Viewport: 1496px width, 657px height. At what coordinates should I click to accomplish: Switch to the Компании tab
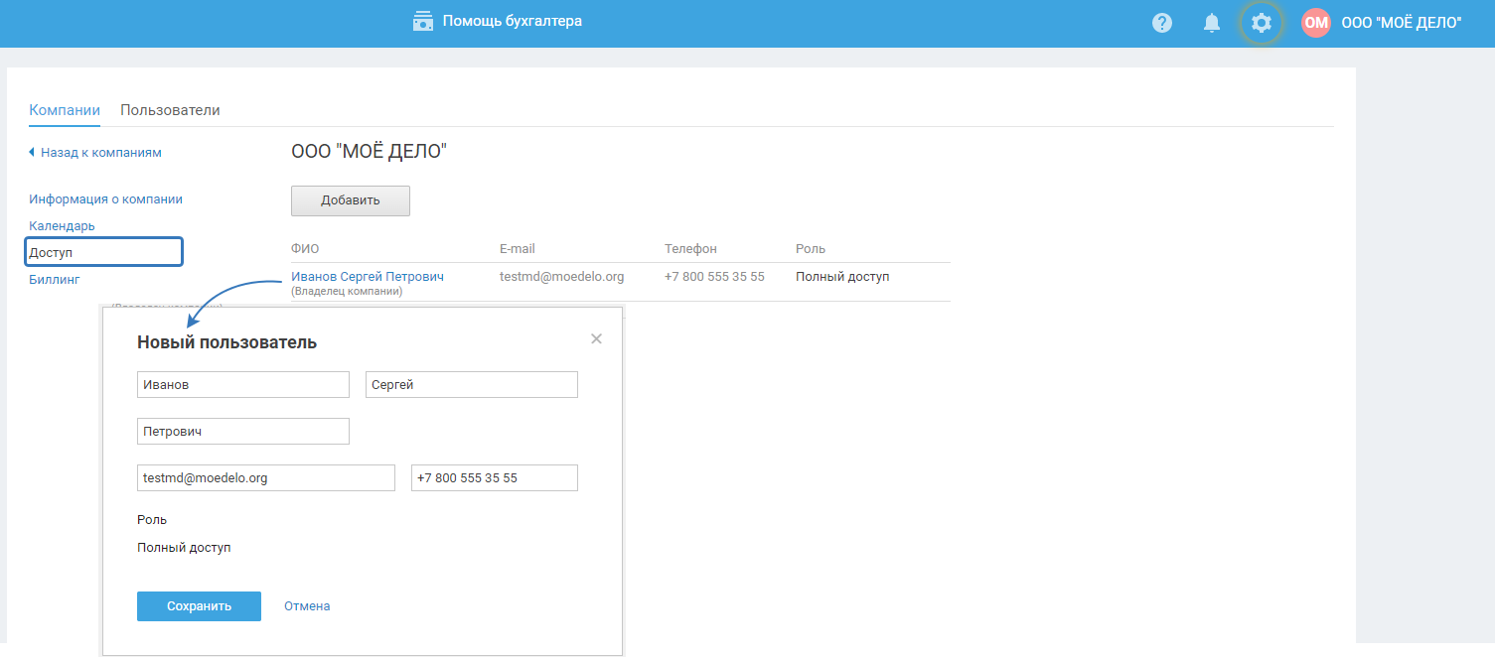[x=65, y=110]
